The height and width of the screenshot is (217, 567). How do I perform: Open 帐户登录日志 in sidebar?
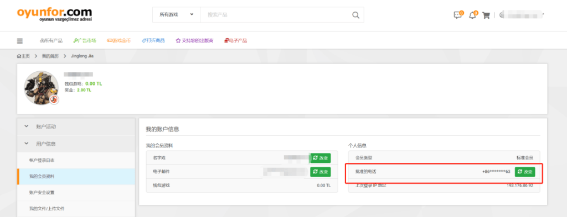[x=76, y=160]
